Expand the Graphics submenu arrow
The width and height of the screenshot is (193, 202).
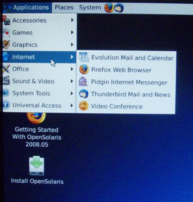pyautogui.click(x=72, y=45)
